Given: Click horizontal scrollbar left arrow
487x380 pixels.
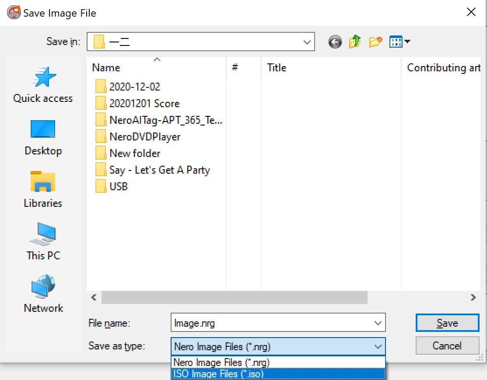Looking at the screenshot, I should point(94,297).
